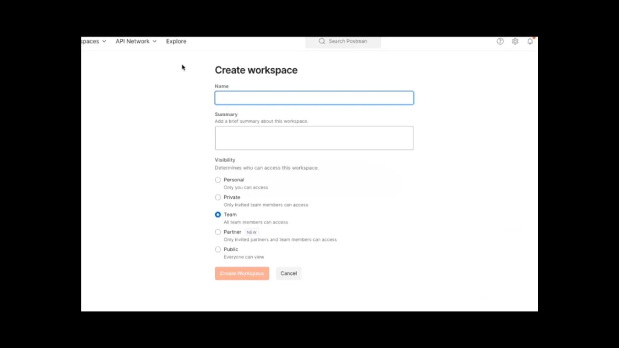Screen dimensions: 619x348
Task: Click the Create Workspace button
Action: (x=242, y=273)
